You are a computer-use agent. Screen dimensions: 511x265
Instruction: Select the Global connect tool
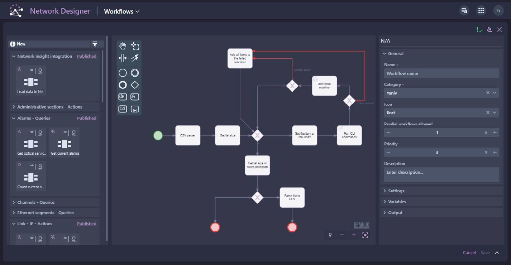click(134, 58)
